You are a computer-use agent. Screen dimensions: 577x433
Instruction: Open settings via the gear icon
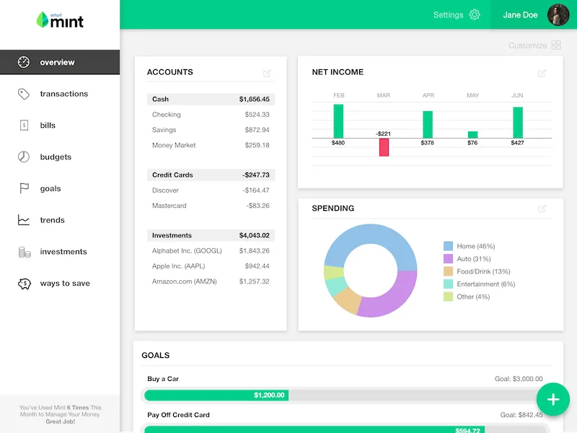pyautogui.click(x=475, y=14)
